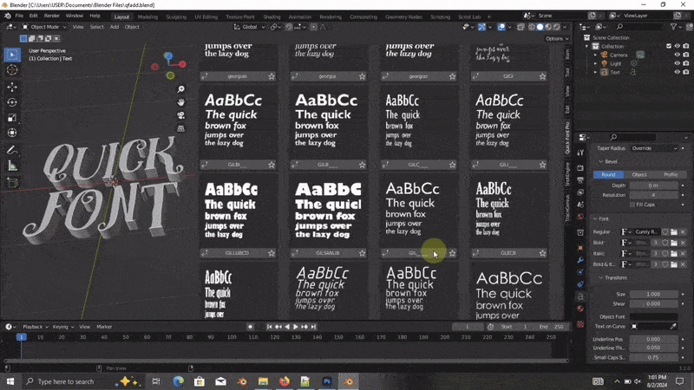The width and height of the screenshot is (694, 390).
Task: Expand the Camera outliner item
Action: (595, 55)
